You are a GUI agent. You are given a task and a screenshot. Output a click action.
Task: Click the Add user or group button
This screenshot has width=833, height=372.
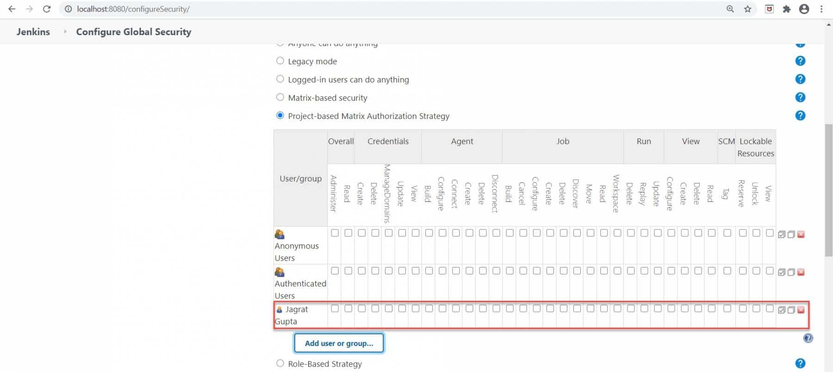[x=339, y=343]
